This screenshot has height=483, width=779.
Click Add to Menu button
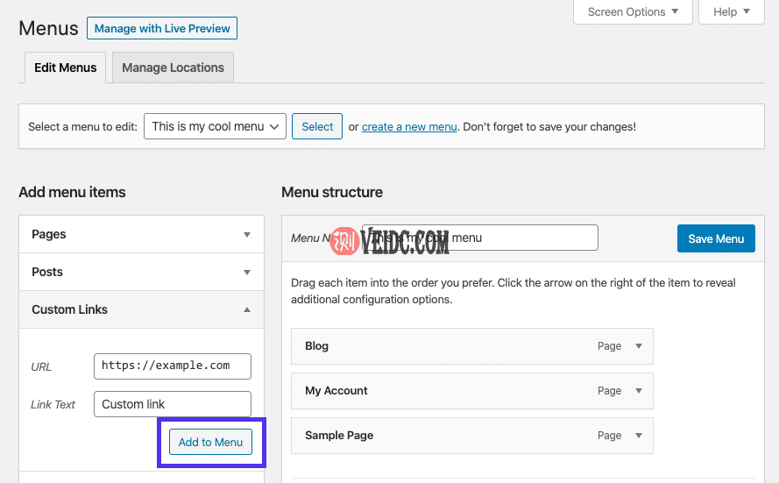pos(210,442)
